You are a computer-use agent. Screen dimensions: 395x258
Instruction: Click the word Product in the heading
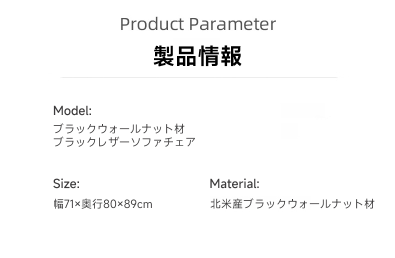coord(152,24)
